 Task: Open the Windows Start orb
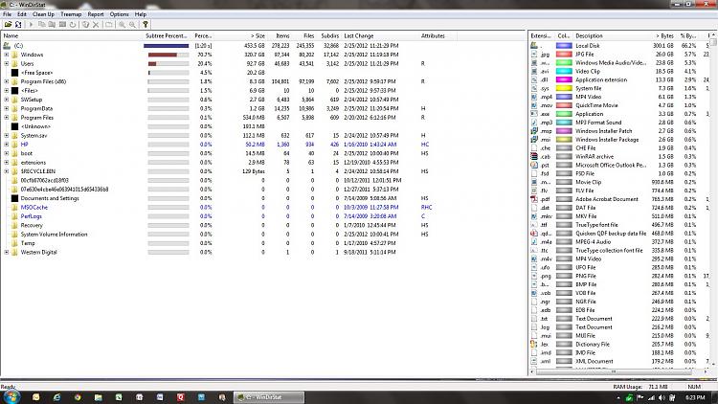point(11,397)
